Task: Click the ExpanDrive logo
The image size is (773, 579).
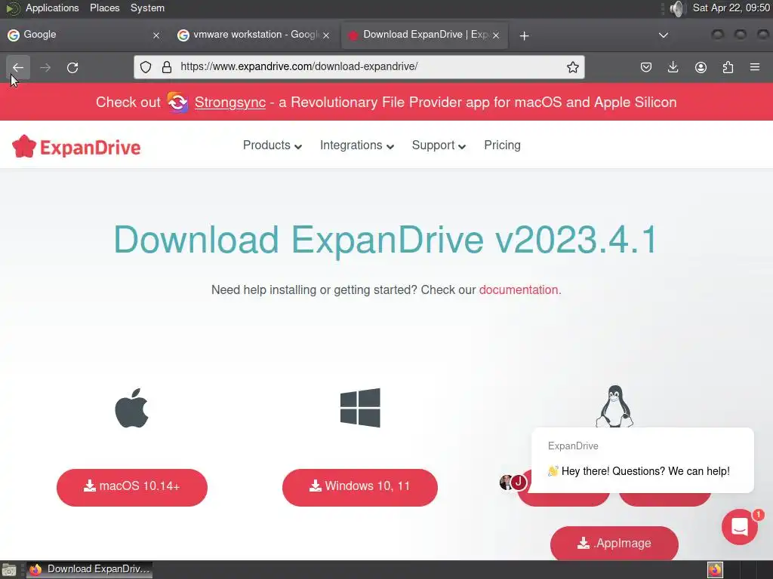Action: 76,147
